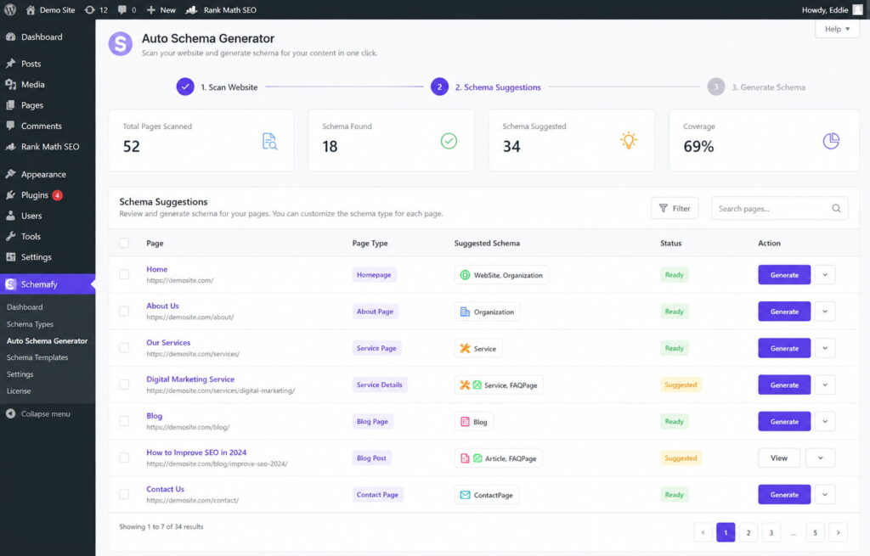Click the Schema Suggested lightbulb icon
This screenshot has height=556, width=870.
coord(629,140)
